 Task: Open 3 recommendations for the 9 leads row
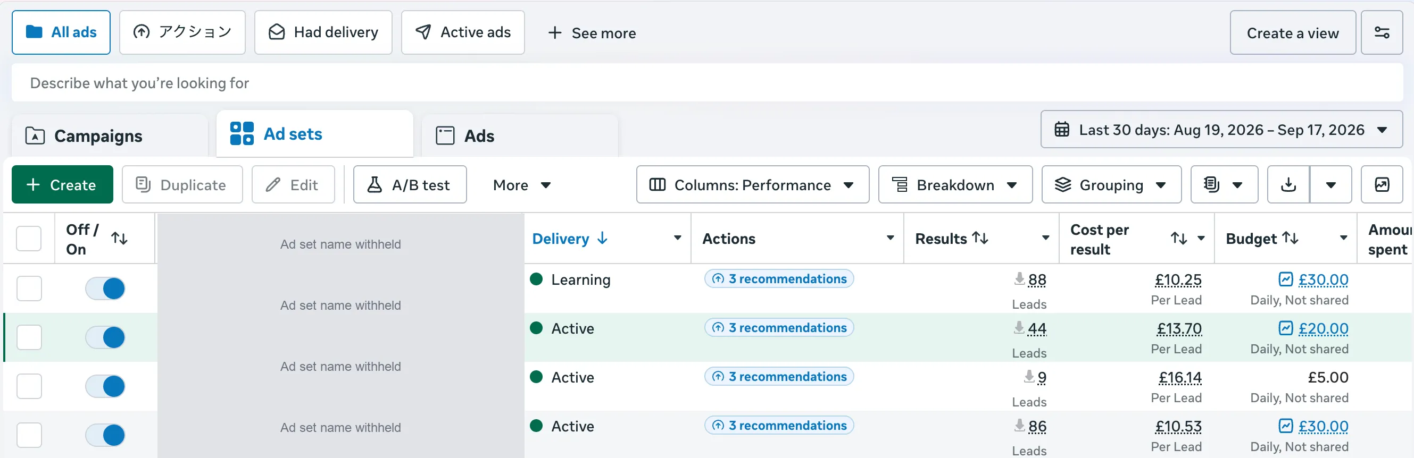point(779,376)
